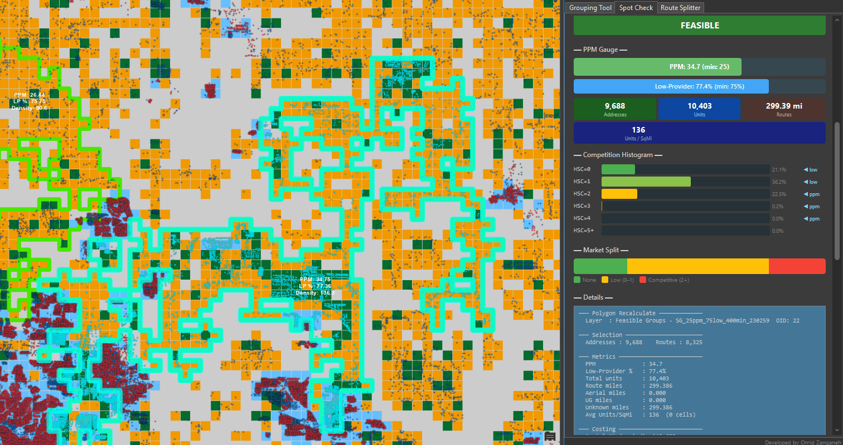The height and width of the screenshot is (445, 843).
Task: Click the PPM 34.7 (min: 25) gauge bar
Action: (700, 66)
